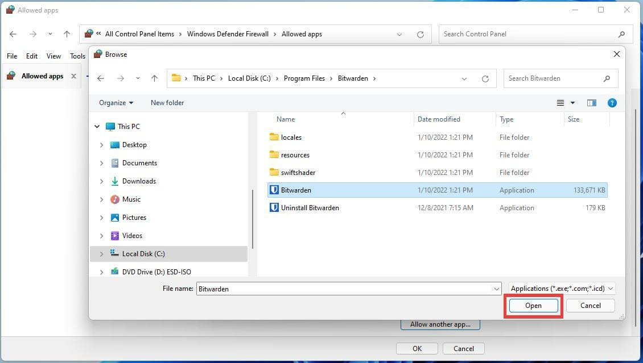Change the view layout icon

tap(560, 103)
